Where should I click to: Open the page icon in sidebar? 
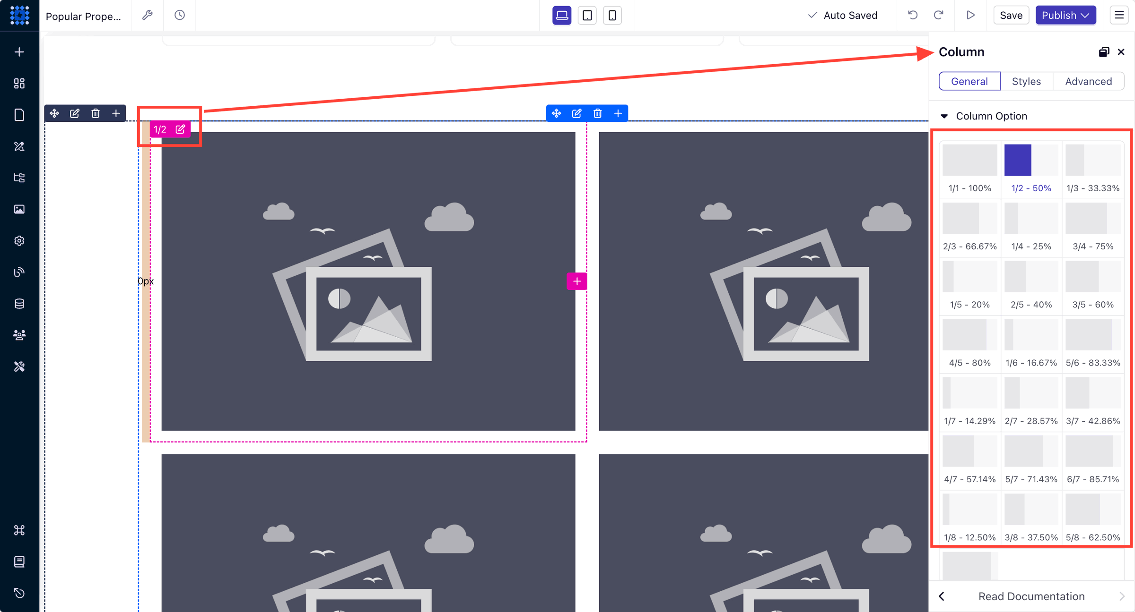click(x=19, y=115)
